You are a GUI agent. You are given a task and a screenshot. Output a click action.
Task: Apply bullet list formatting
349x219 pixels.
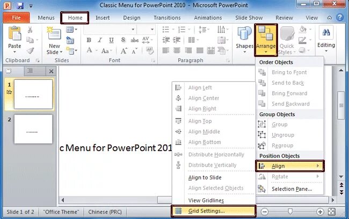tap(166, 29)
